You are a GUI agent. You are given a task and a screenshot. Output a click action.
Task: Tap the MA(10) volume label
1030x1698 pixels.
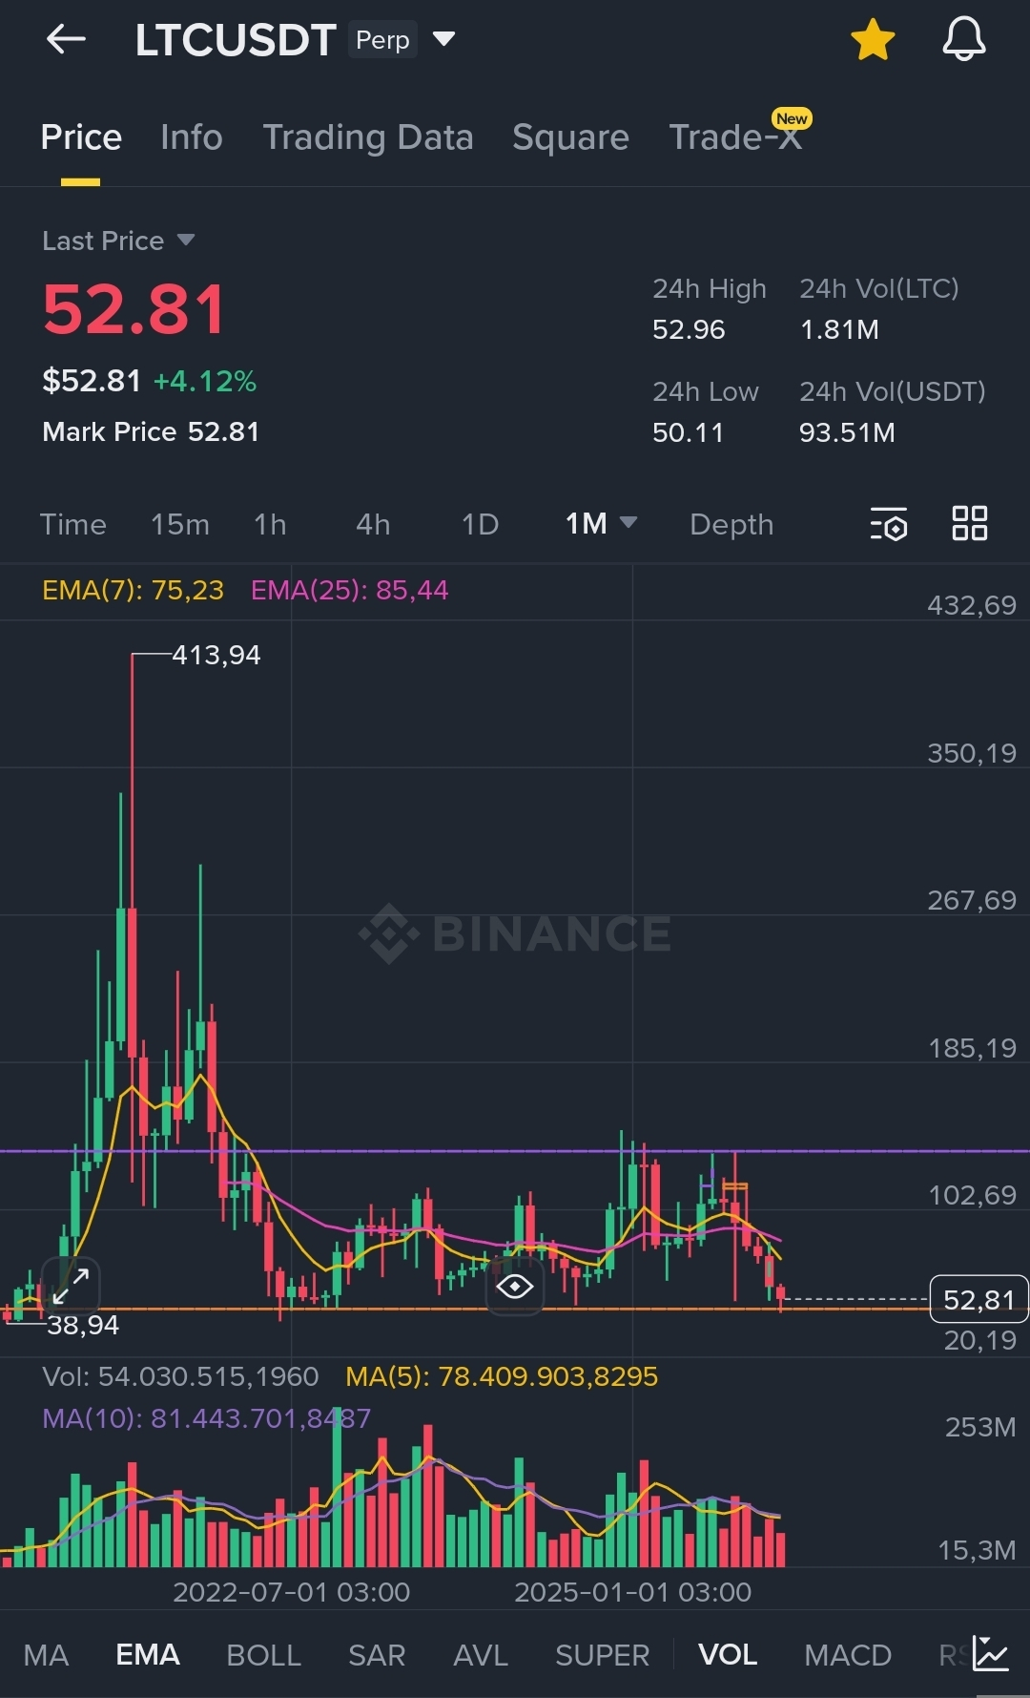pyautogui.click(x=206, y=1418)
